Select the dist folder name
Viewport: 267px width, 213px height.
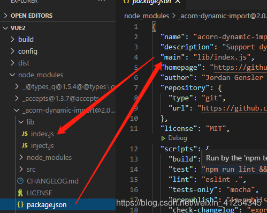(x=24, y=63)
